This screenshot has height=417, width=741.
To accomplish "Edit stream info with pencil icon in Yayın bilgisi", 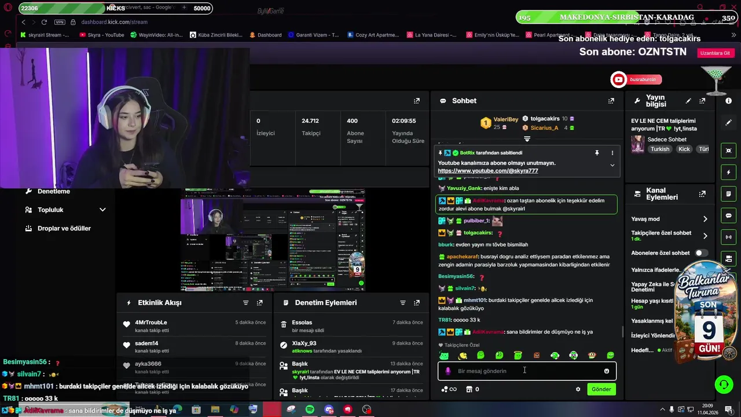I will tap(688, 101).
